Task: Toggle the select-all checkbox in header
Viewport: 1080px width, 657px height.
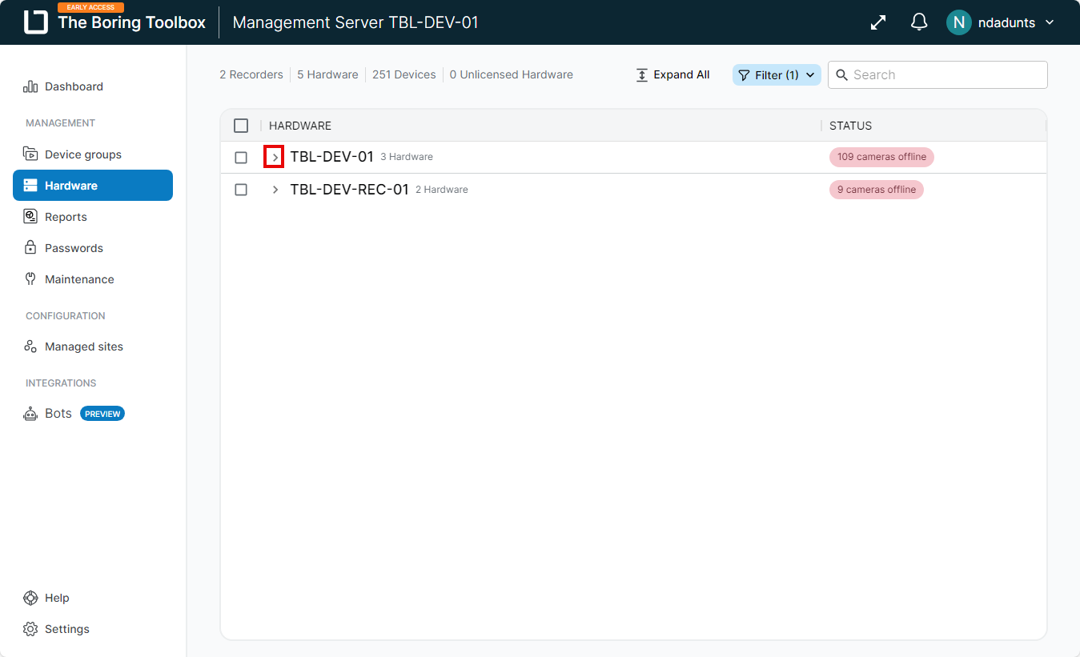Action: (x=241, y=126)
